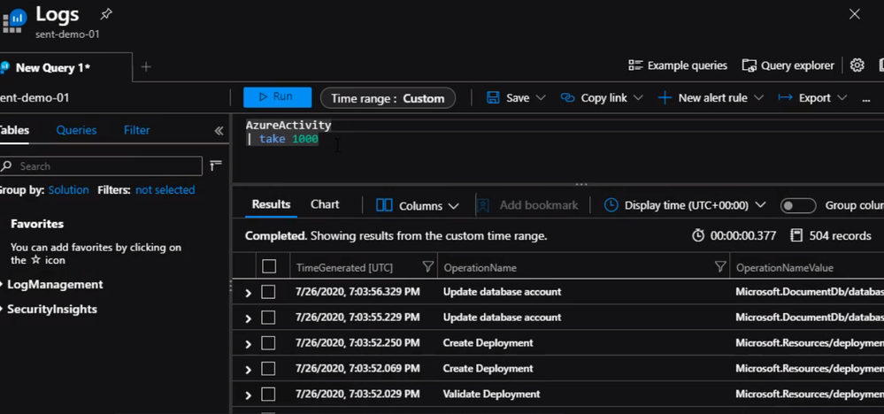Expand the 7:03:55.229 PM row
The height and width of the screenshot is (414, 884).
click(248, 318)
